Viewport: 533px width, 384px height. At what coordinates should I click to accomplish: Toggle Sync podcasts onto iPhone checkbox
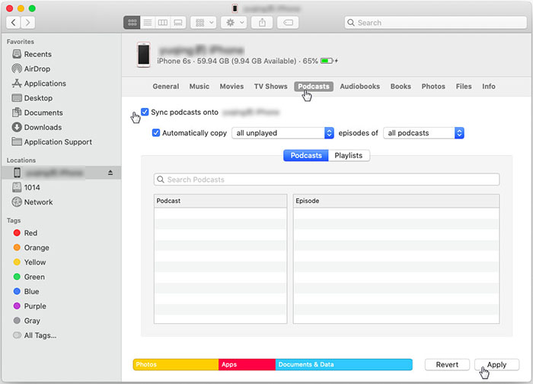145,112
